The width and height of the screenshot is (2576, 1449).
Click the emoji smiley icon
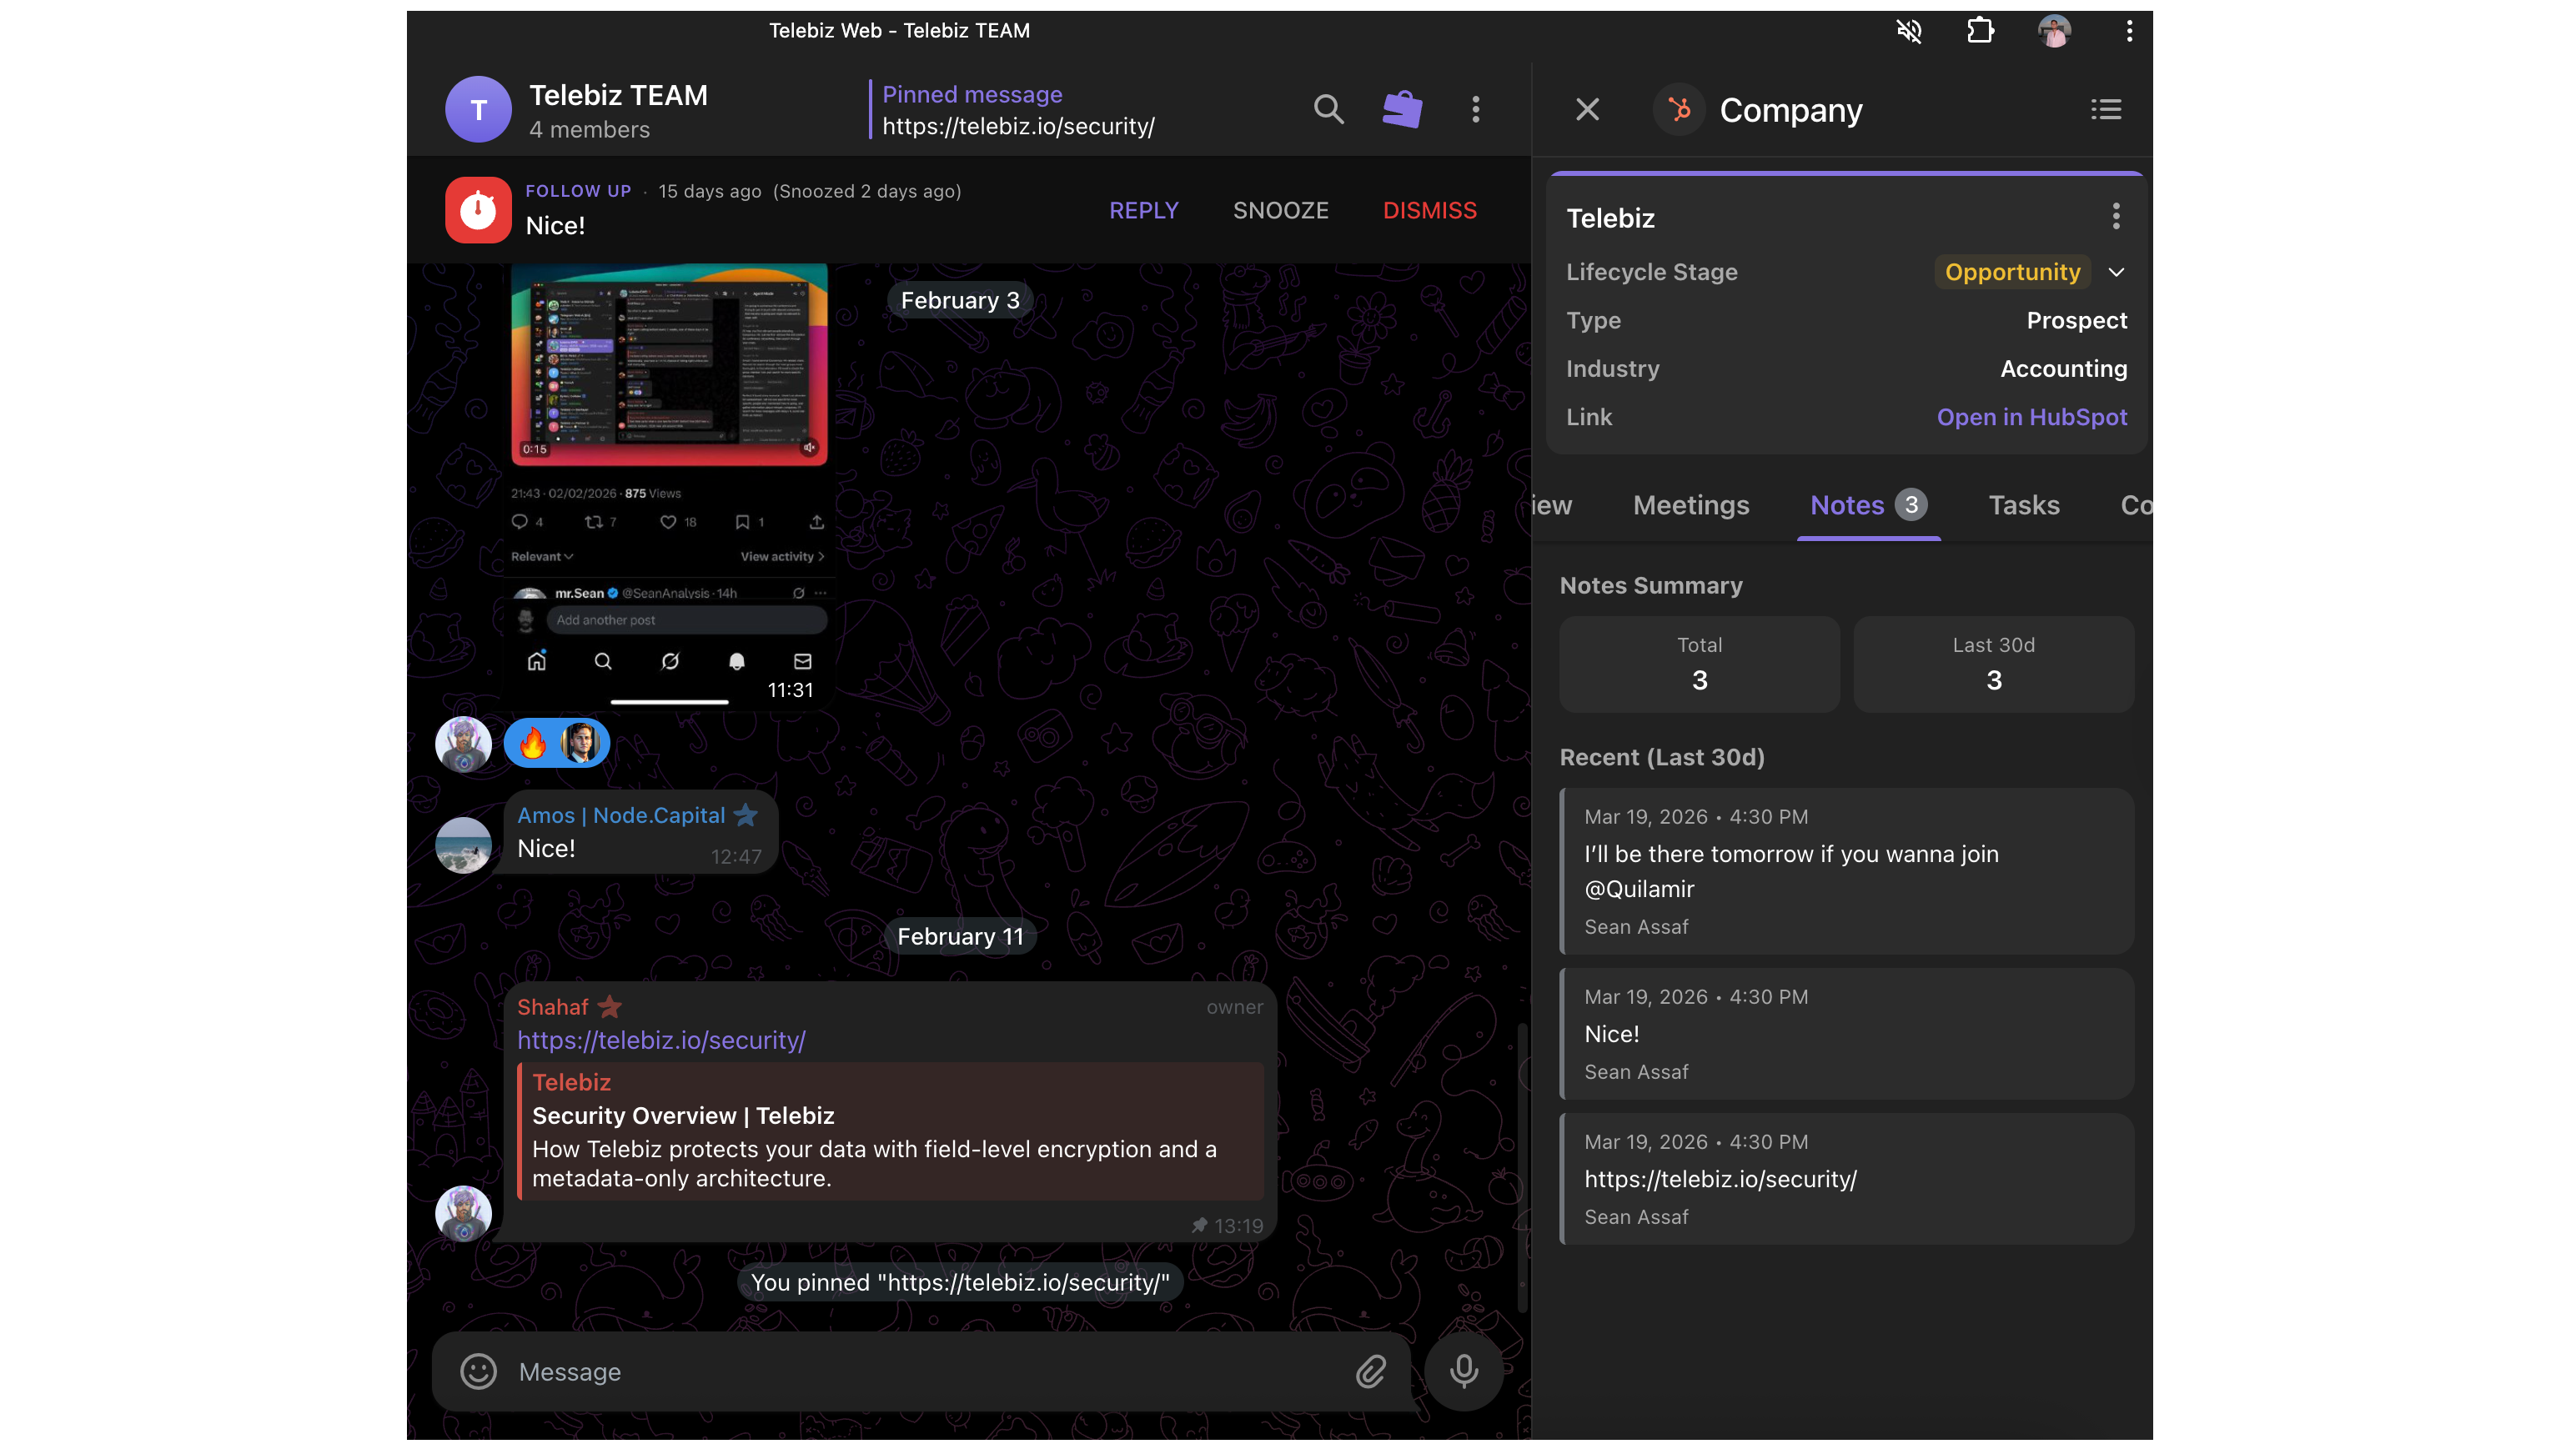[x=478, y=1371]
